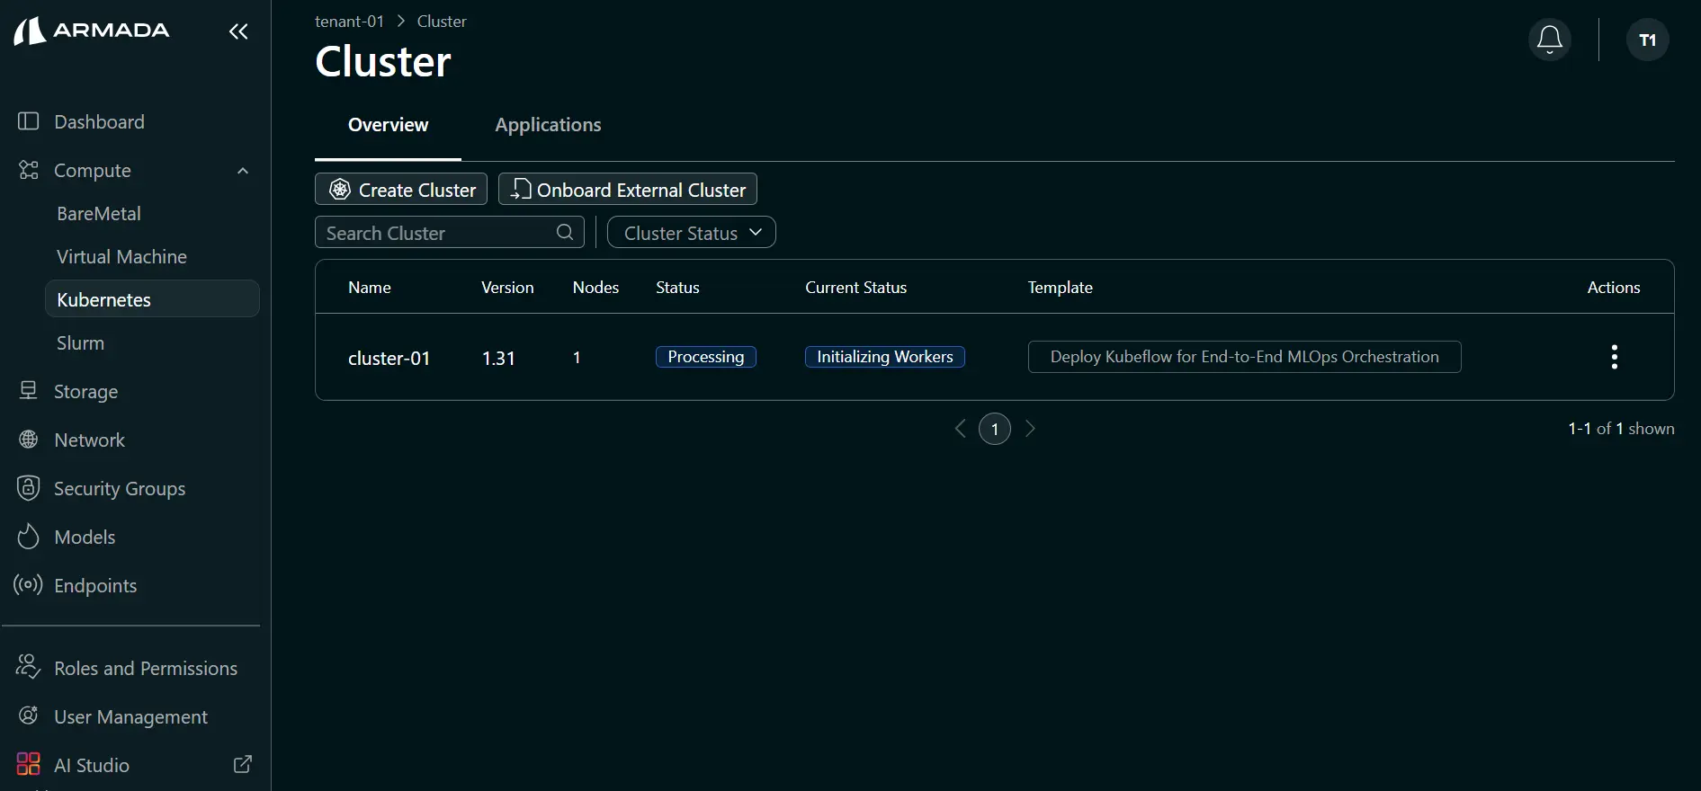Collapse the Compute section chevron
Screen dimensions: 1701x791
point(243,171)
